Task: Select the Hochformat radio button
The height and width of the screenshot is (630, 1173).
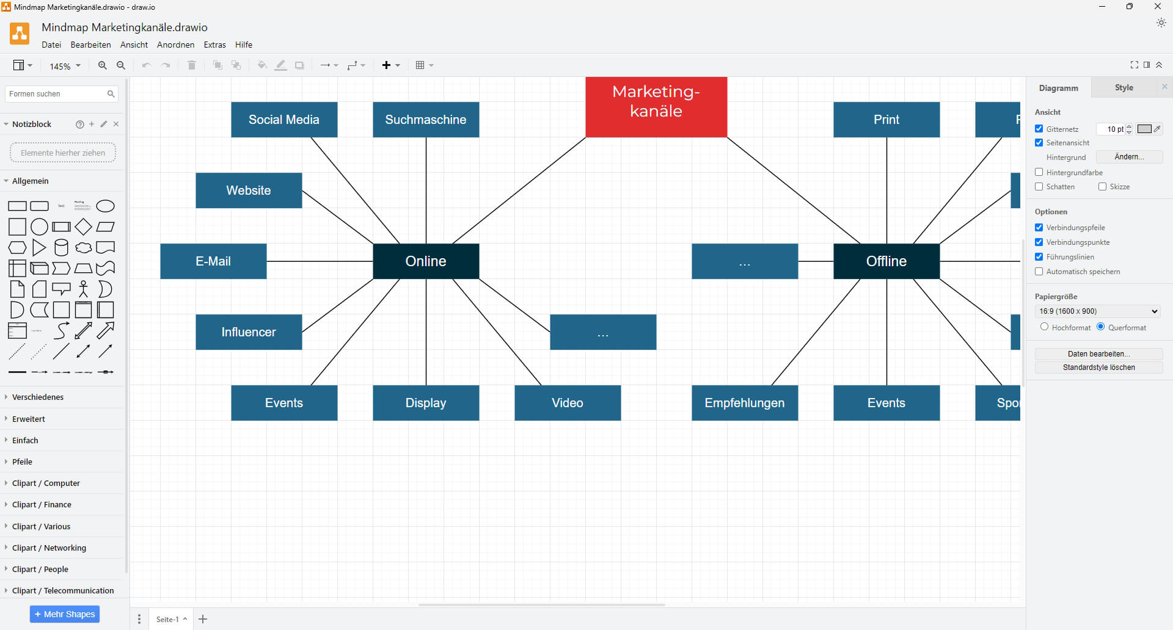Action: [1044, 327]
